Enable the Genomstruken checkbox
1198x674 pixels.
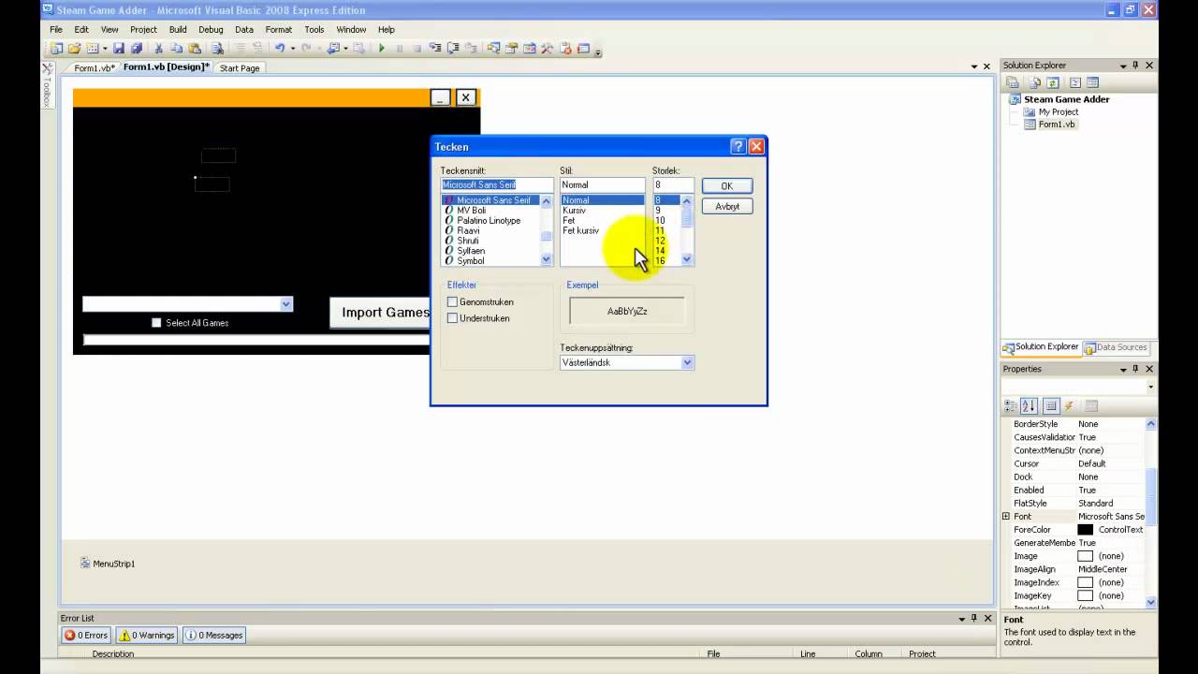click(452, 301)
